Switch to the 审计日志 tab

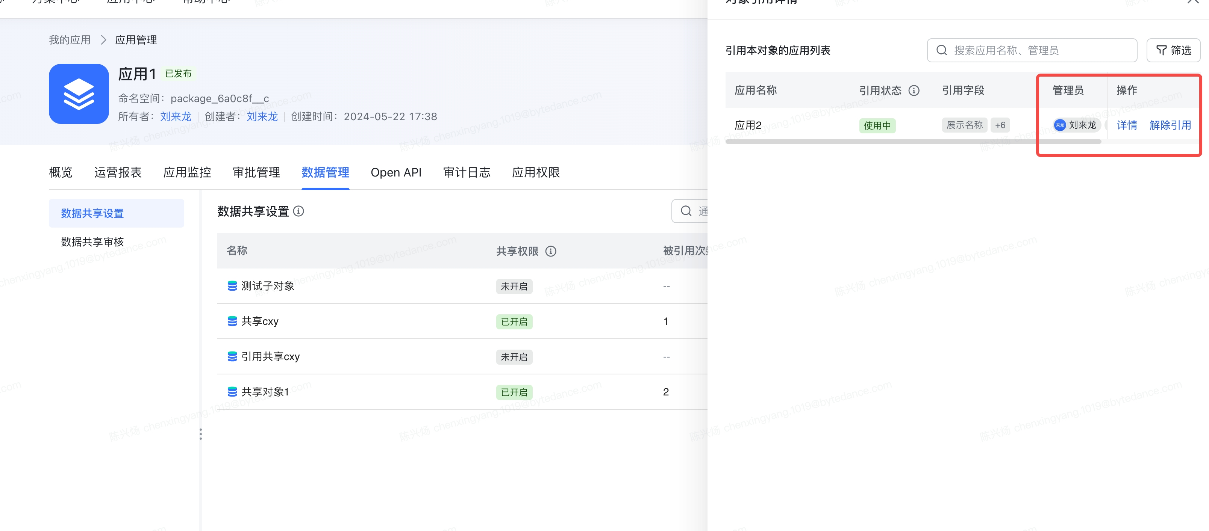(x=467, y=172)
